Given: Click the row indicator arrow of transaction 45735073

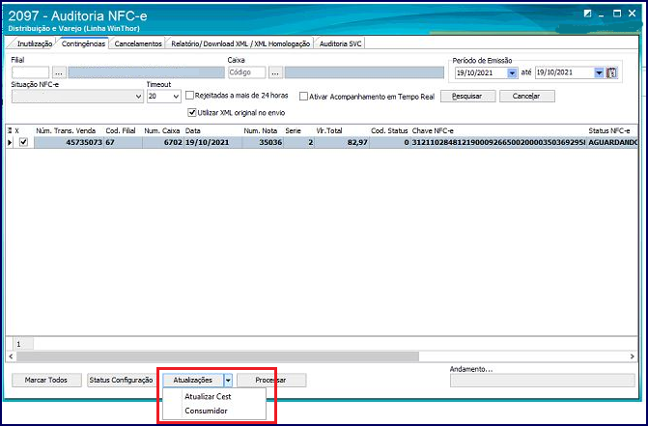Looking at the screenshot, I should pos(10,142).
